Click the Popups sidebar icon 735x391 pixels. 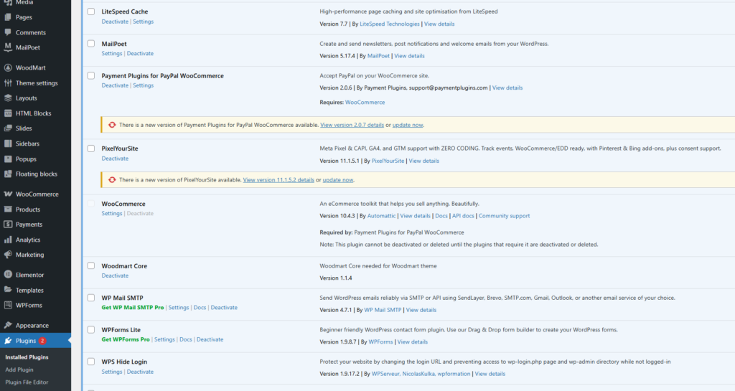[x=8, y=159]
